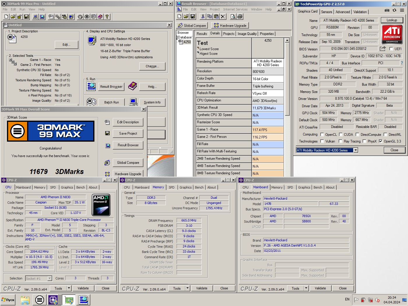The image size is (408, 306).
Task: Take GPU-Z screenshot with camera icon
Action: [387, 10]
